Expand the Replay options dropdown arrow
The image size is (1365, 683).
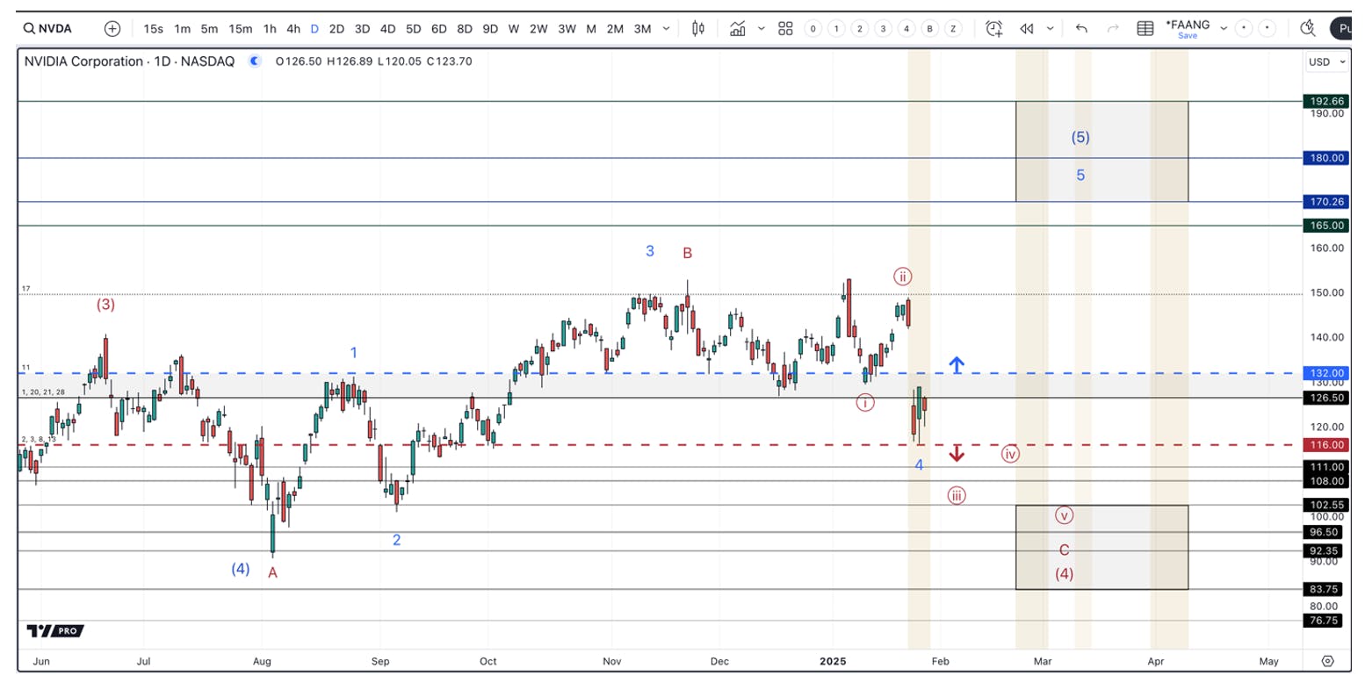click(x=1050, y=28)
